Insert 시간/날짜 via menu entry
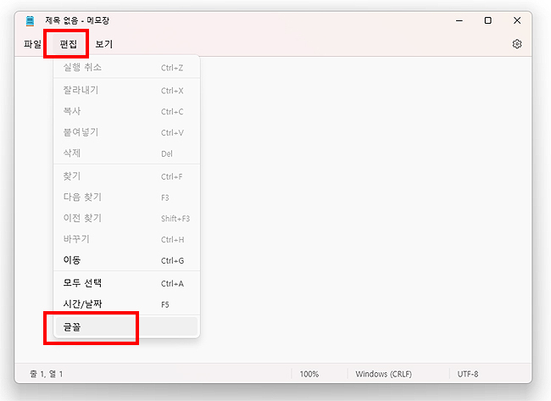551x401 pixels. (x=126, y=304)
